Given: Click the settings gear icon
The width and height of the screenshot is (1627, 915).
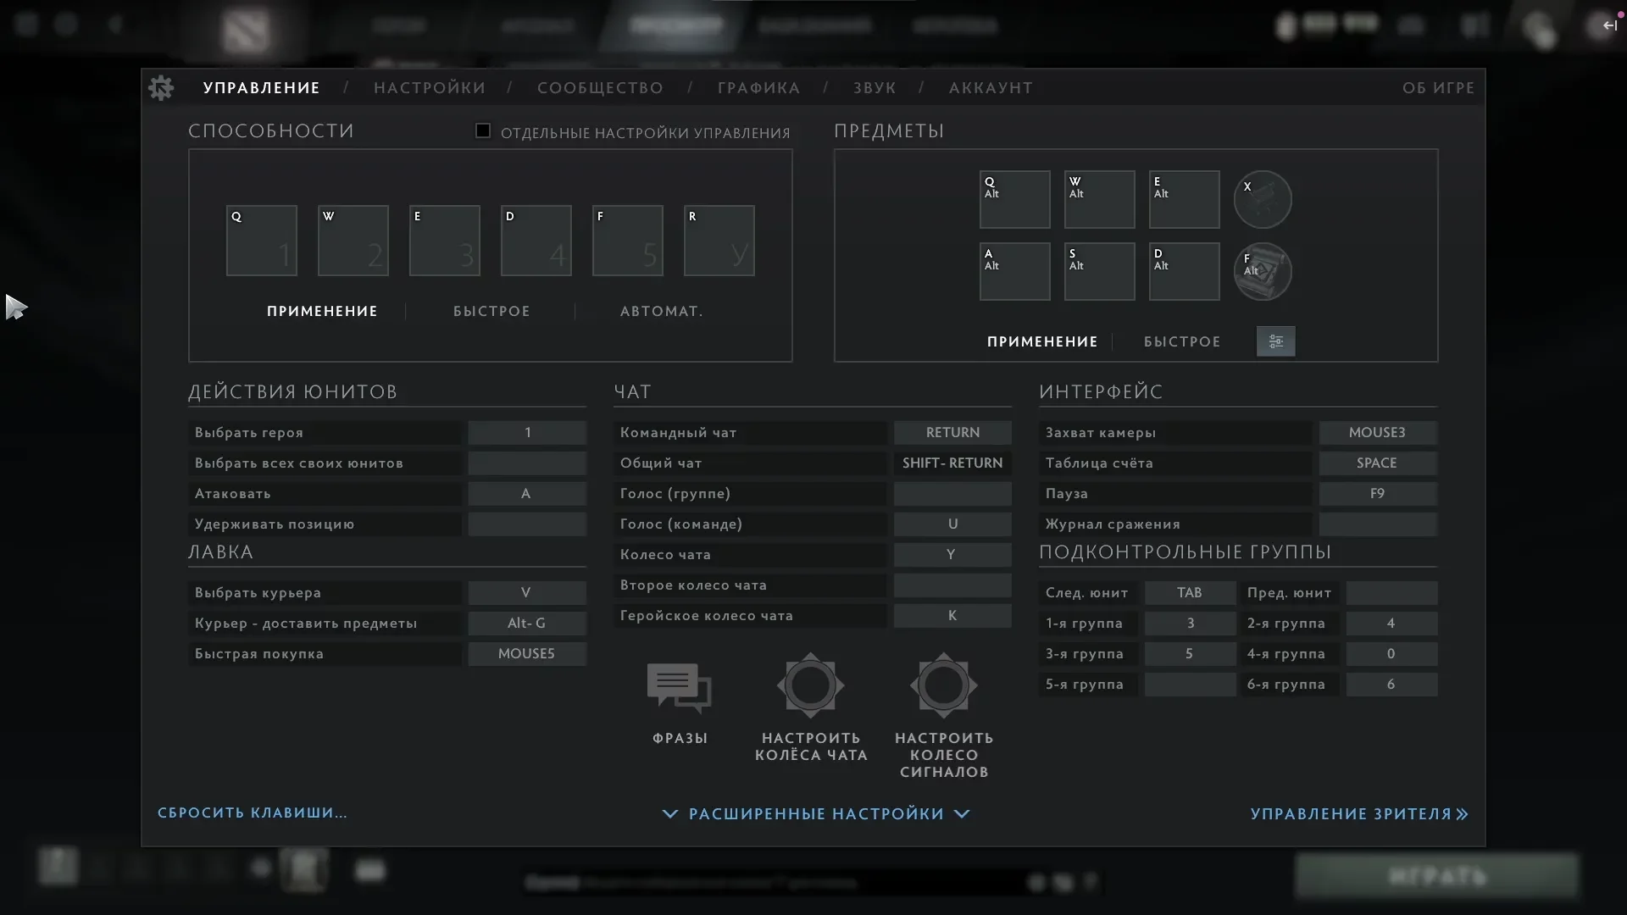Looking at the screenshot, I should pos(161,87).
